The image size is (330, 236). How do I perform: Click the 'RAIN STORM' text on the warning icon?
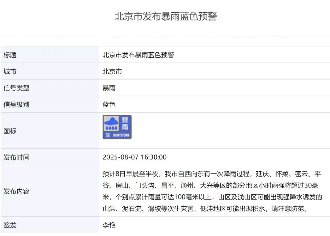[121, 135]
